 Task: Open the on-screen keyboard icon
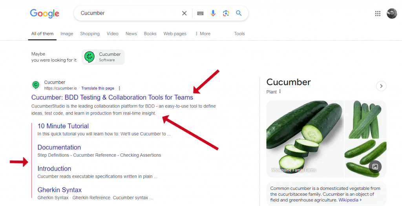tap(200, 13)
